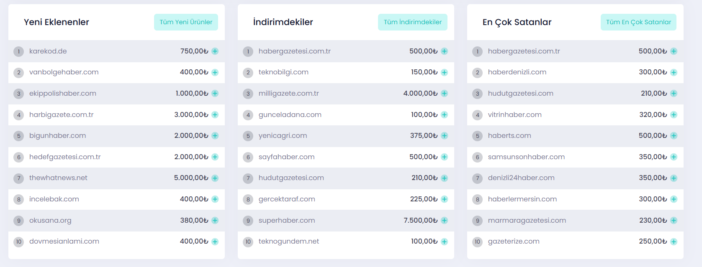Open denizli24haber.com listing
This screenshot has width=702, height=267.
521,178
